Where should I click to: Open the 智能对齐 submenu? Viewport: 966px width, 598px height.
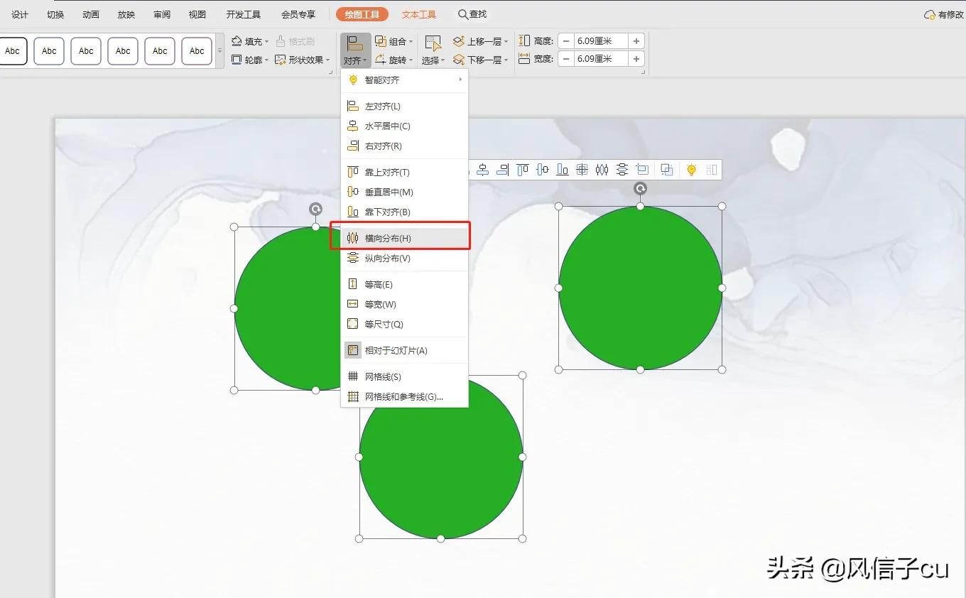[x=404, y=80]
